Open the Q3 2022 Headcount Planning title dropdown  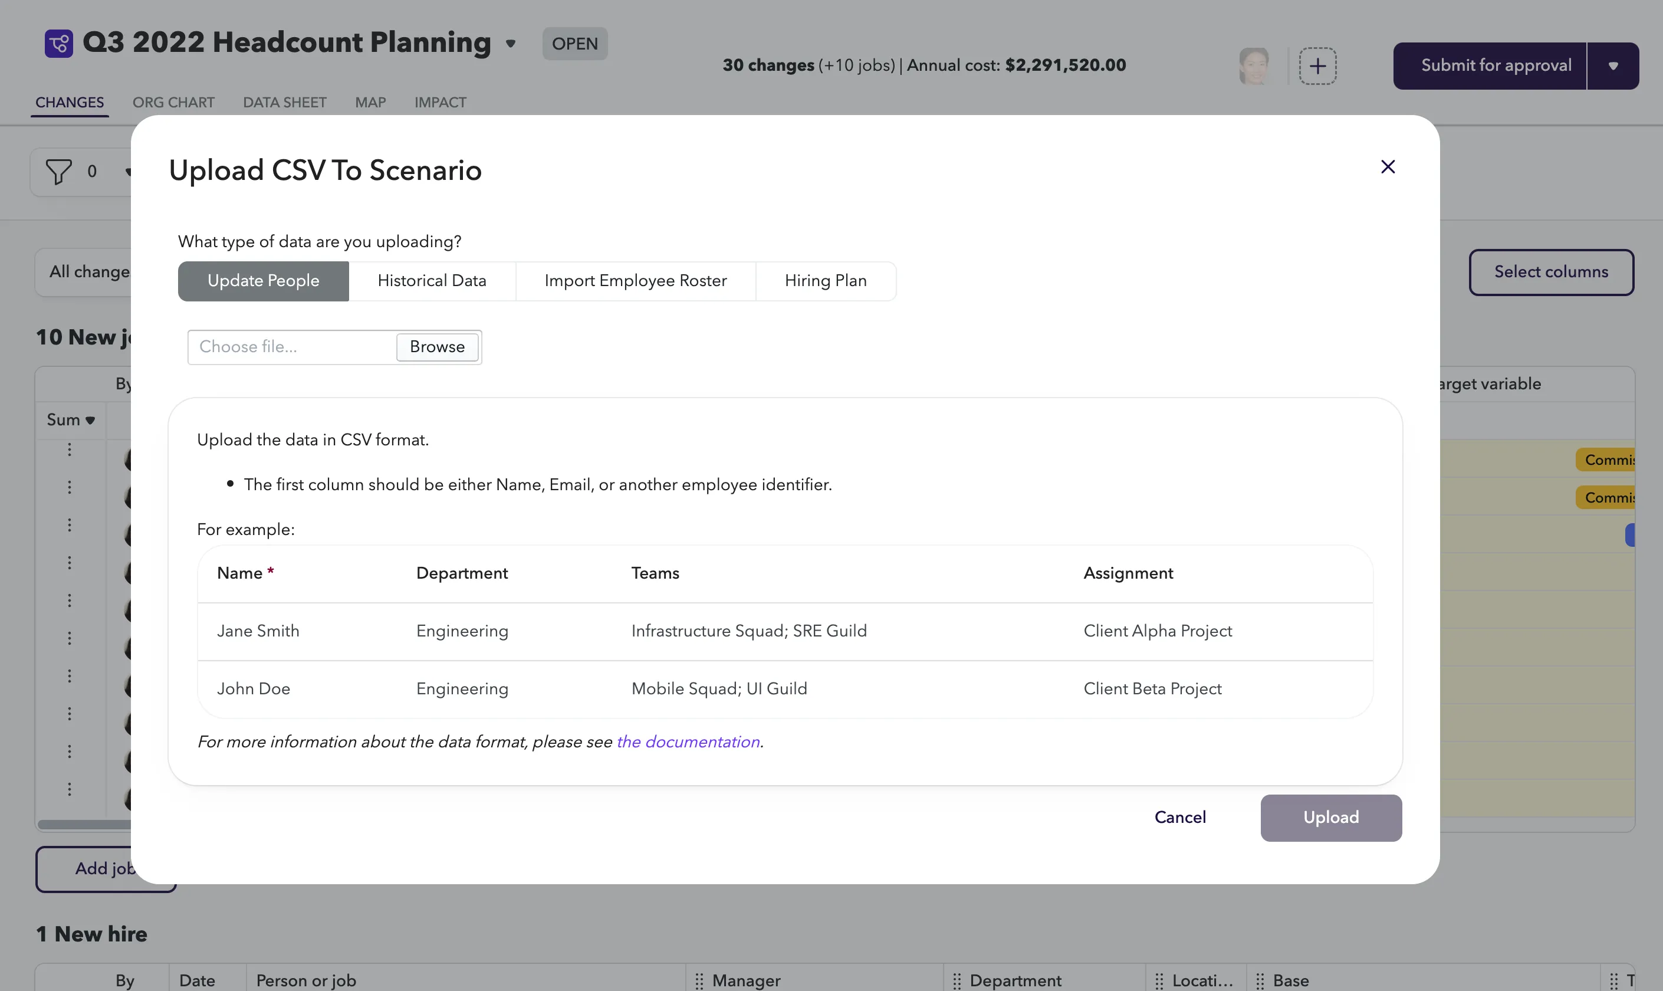pyautogui.click(x=511, y=44)
